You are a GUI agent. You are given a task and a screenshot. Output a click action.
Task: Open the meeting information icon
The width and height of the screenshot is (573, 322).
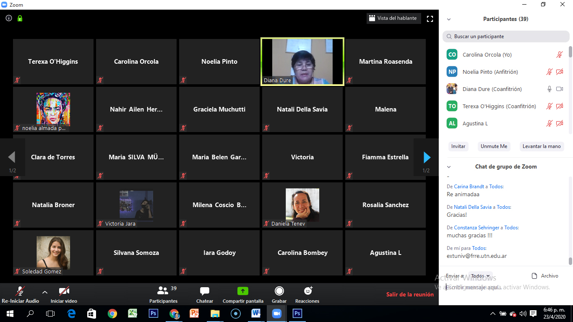tap(9, 18)
